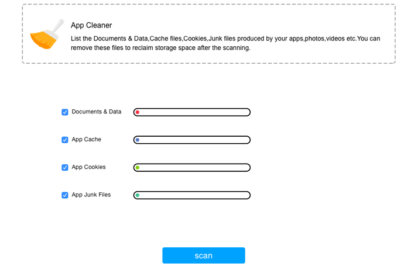The image size is (401, 273).
Task: Click the App Cleaner description paragraph
Action: point(225,43)
